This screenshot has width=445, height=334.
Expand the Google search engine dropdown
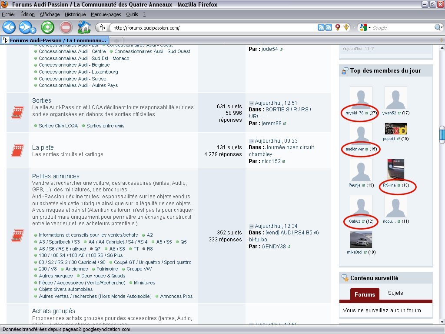click(369, 28)
